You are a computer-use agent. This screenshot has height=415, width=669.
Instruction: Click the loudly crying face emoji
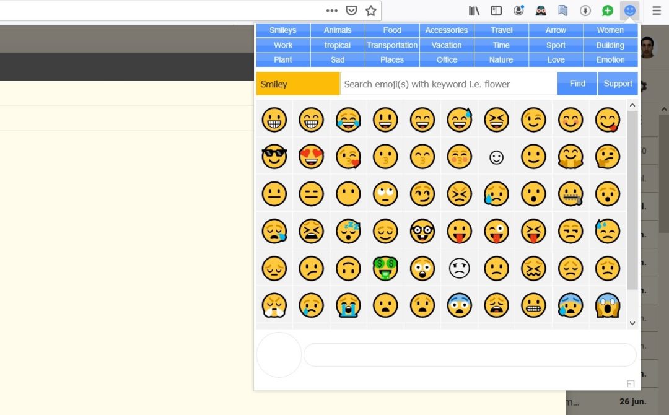tap(348, 305)
